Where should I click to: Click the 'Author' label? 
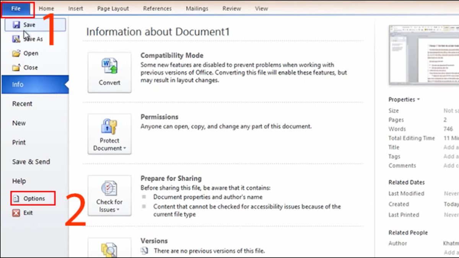pyautogui.click(x=398, y=243)
